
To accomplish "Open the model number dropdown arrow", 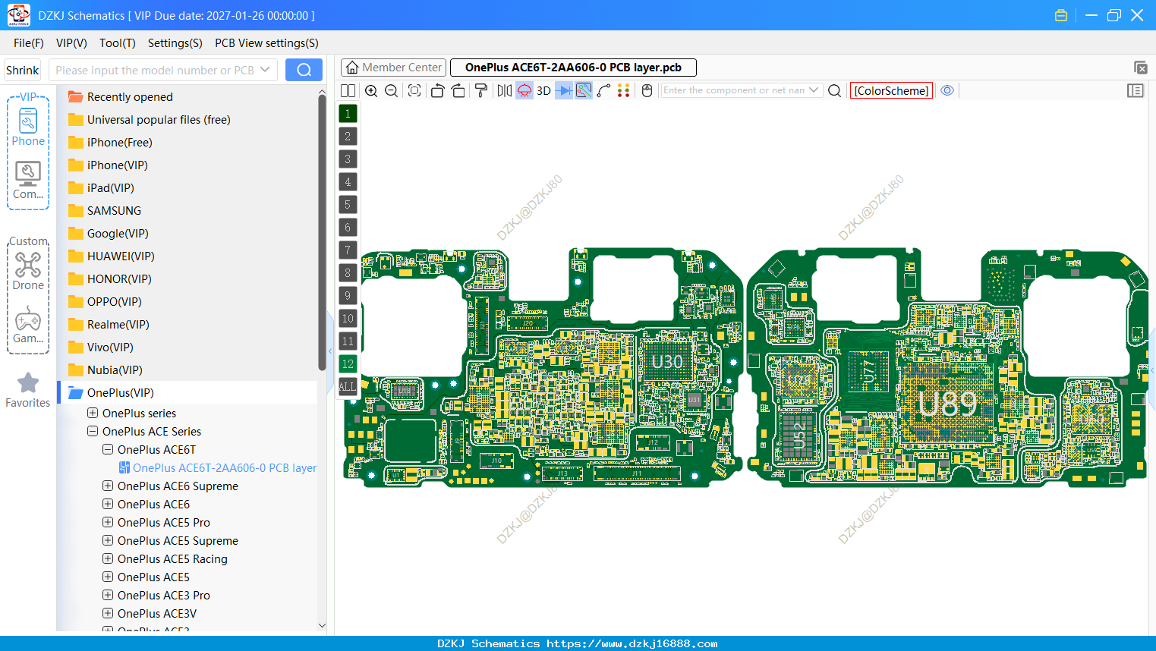I will coord(265,70).
